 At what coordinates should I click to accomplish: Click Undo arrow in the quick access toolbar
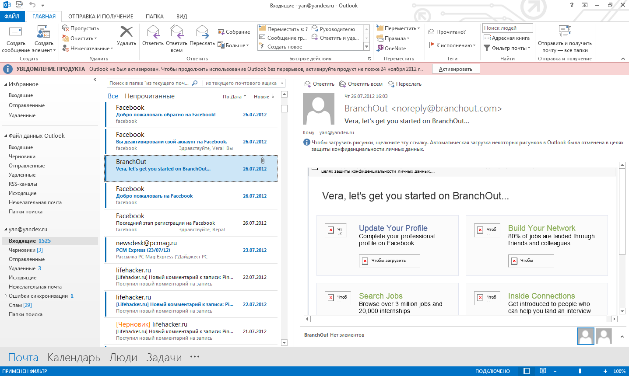click(32, 5)
